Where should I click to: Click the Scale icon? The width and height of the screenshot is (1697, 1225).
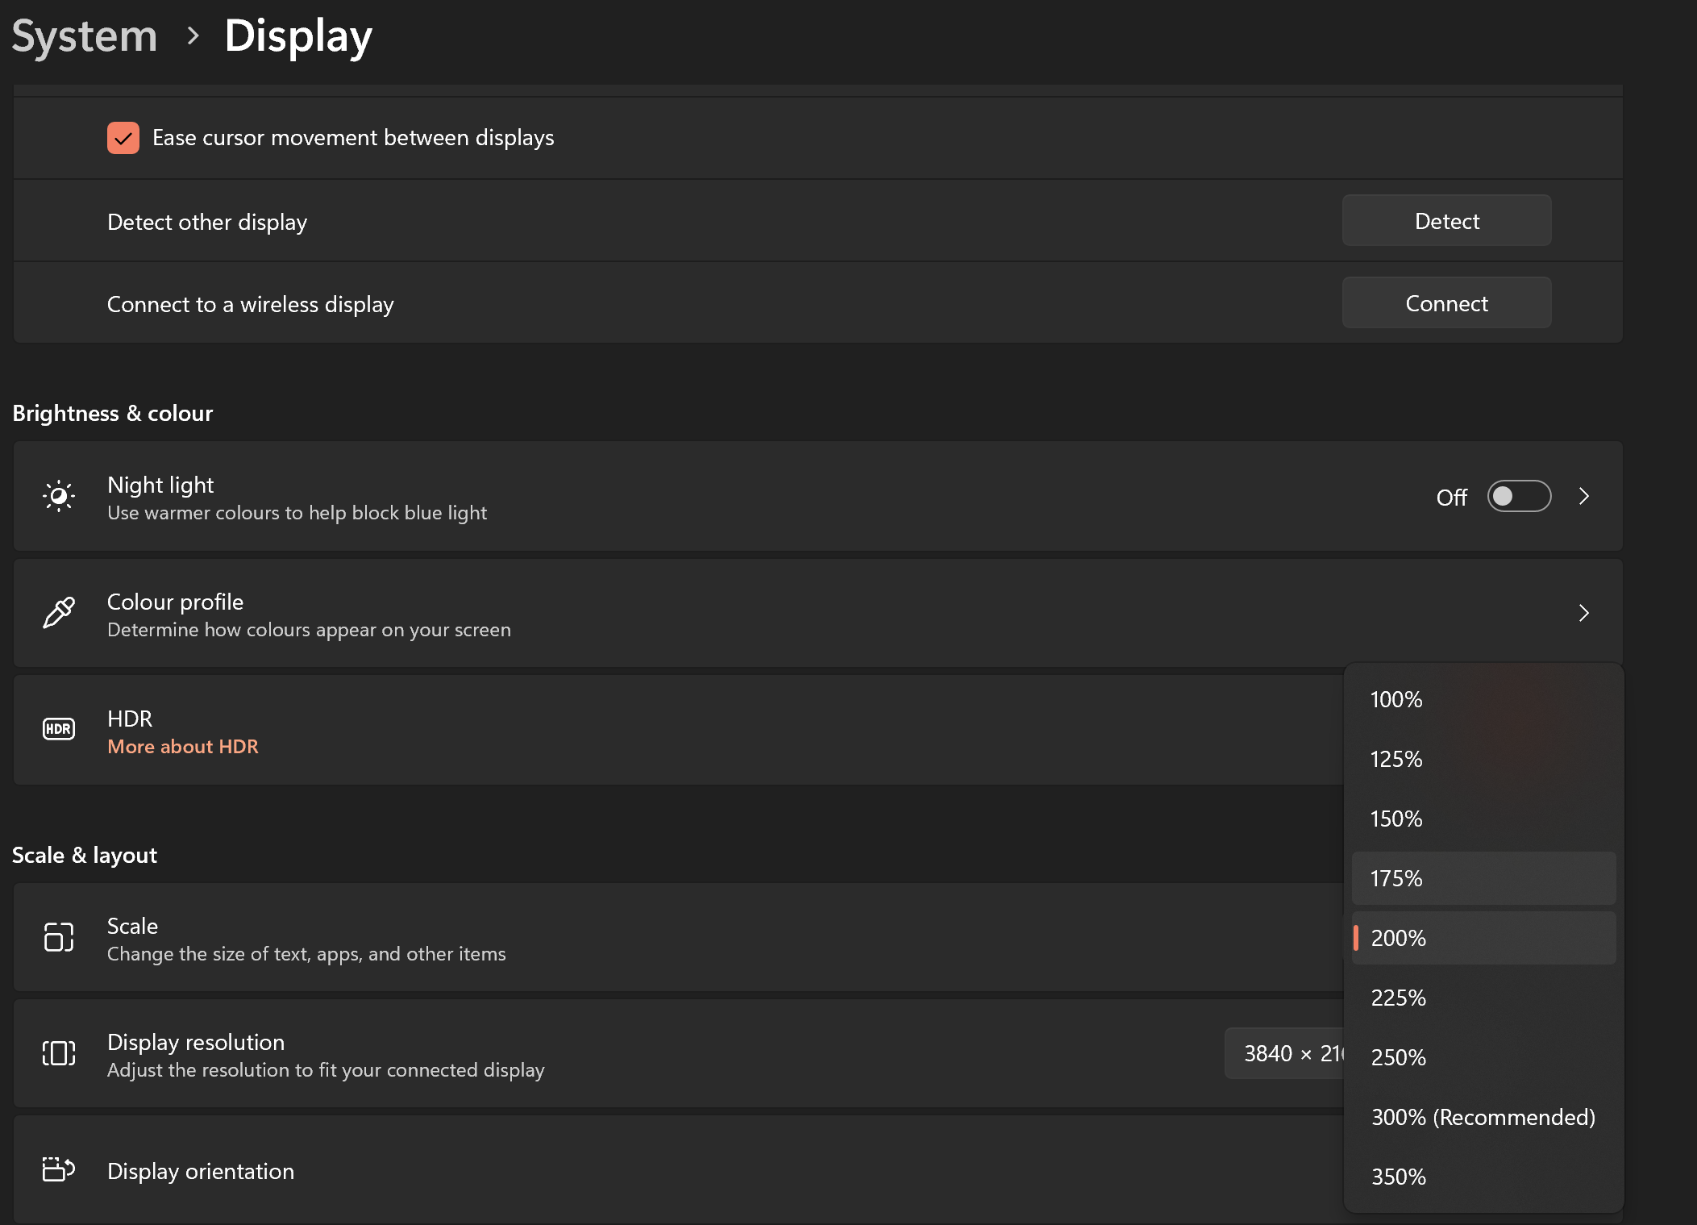[59, 937]
